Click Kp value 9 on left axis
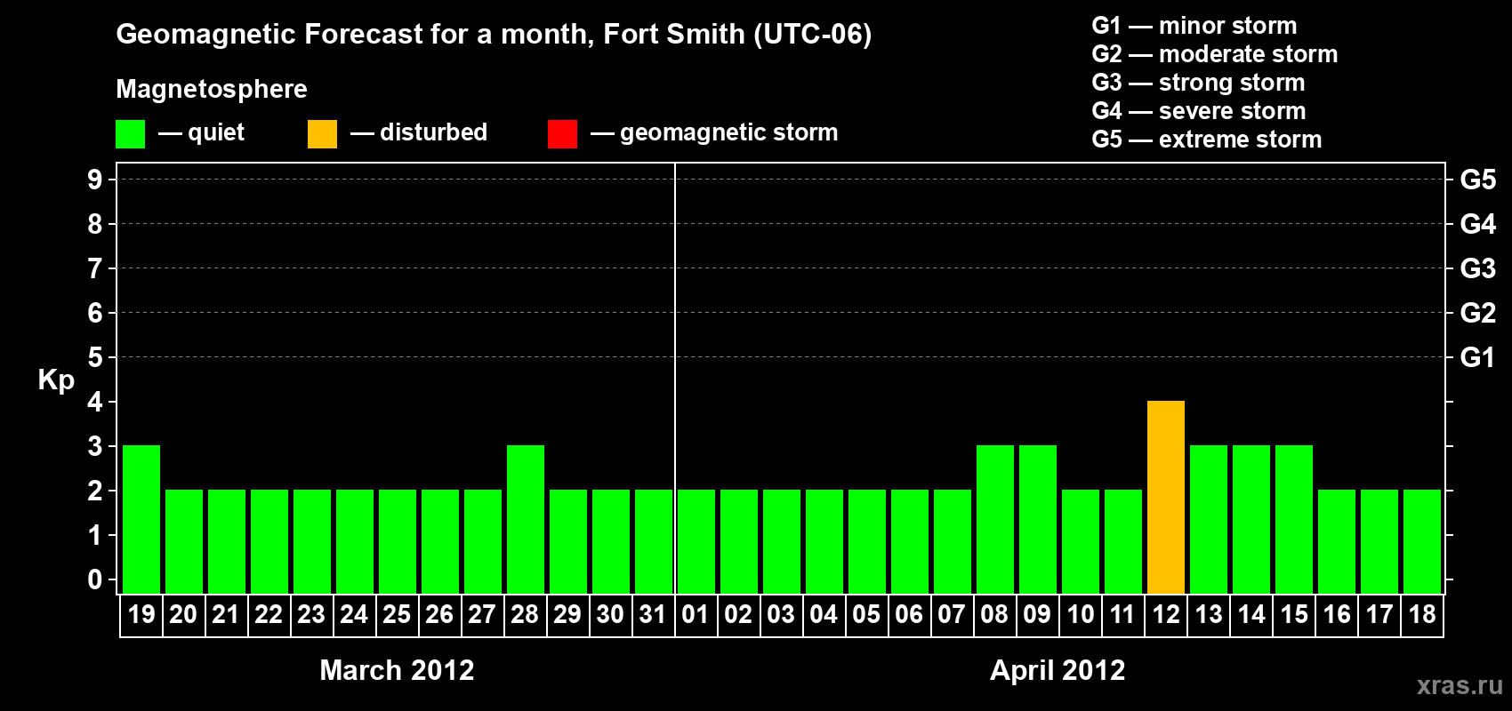Viewport: 1512px width, 711px height. 95,180
